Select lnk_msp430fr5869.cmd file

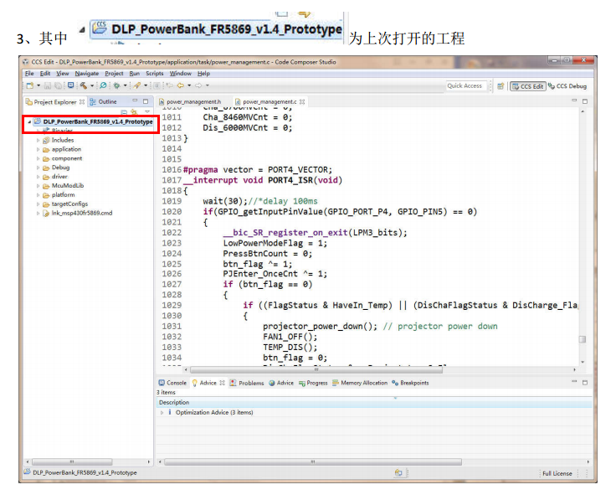click(78, 213)
